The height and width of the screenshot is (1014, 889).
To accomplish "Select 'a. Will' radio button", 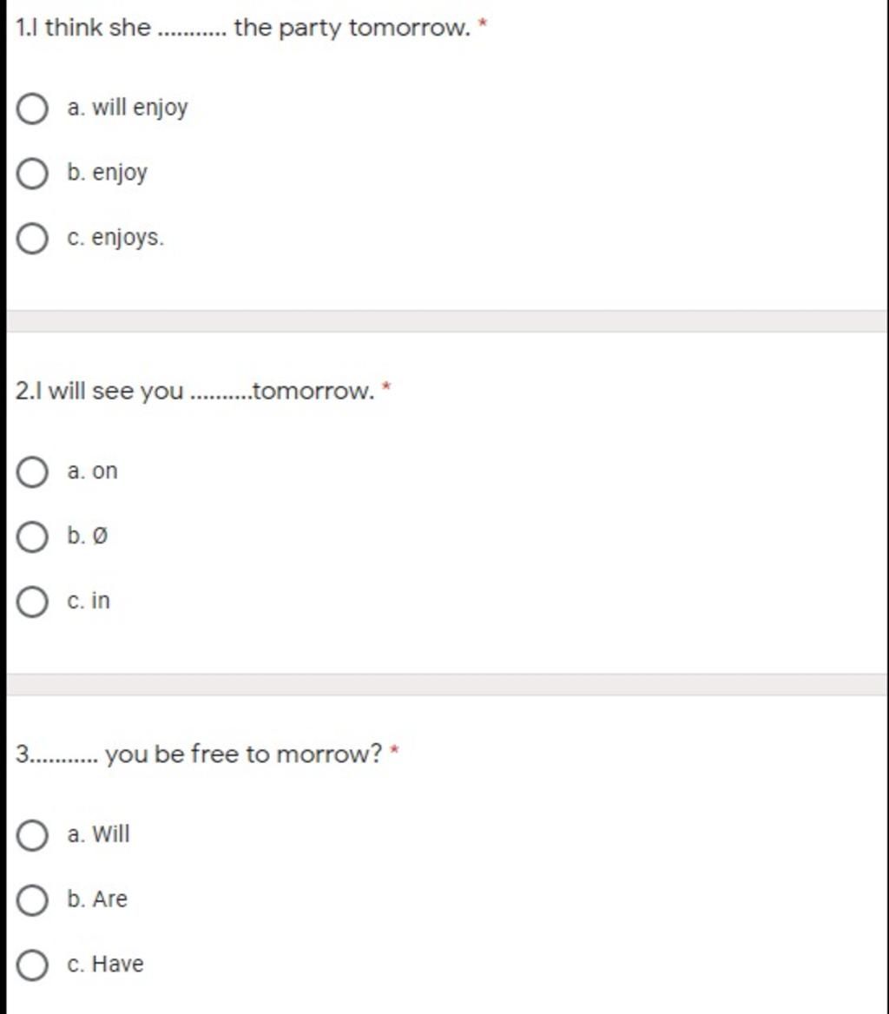I will click(32, 835).
